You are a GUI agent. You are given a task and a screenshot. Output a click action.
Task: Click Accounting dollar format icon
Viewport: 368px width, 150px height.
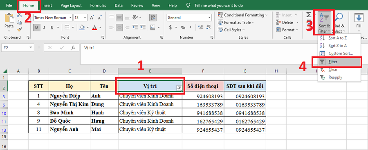point(170,28)
